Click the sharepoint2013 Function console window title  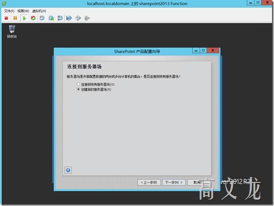pos(137,3)
